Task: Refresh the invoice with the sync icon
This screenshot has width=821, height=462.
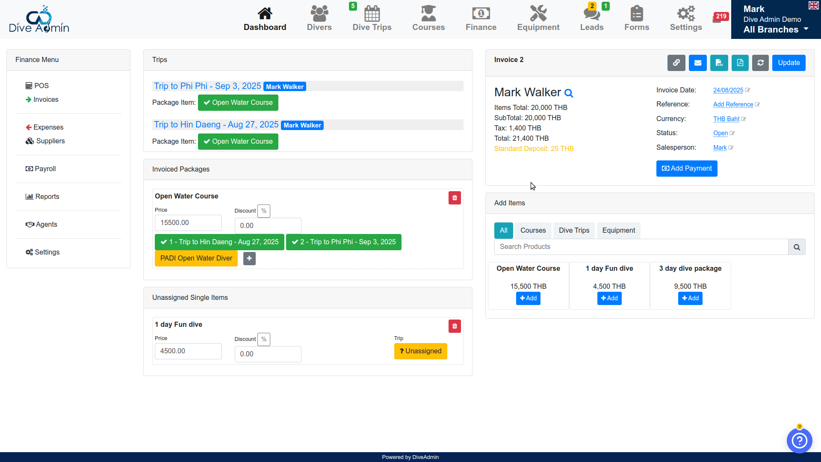Action: point(760,63)
